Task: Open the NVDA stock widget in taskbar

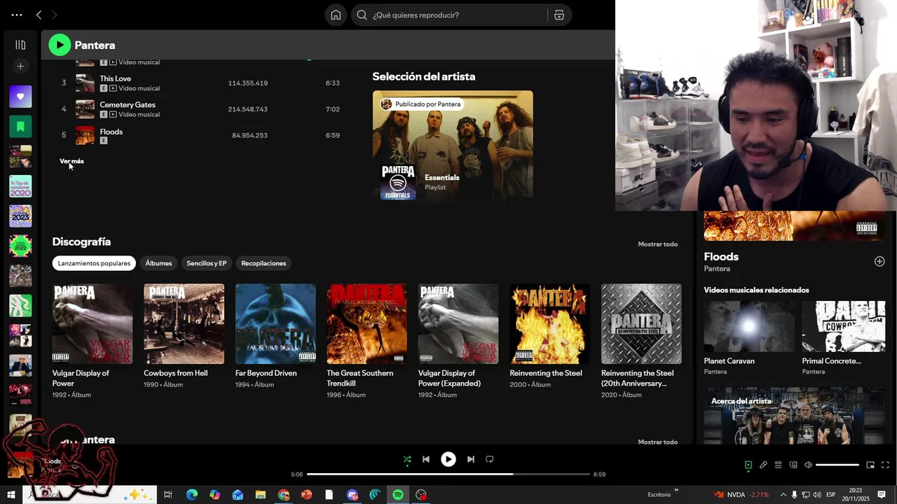Action: tap(741, 494)
